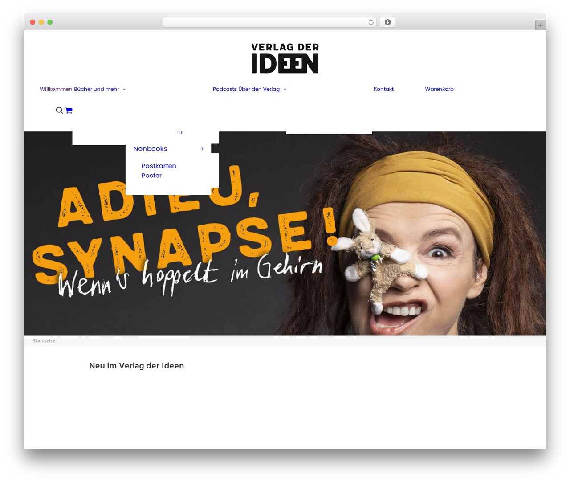The height and width of the screenshot is (483, 570).
Task: Open the shopping cart icon
Action: pos(69,111)
